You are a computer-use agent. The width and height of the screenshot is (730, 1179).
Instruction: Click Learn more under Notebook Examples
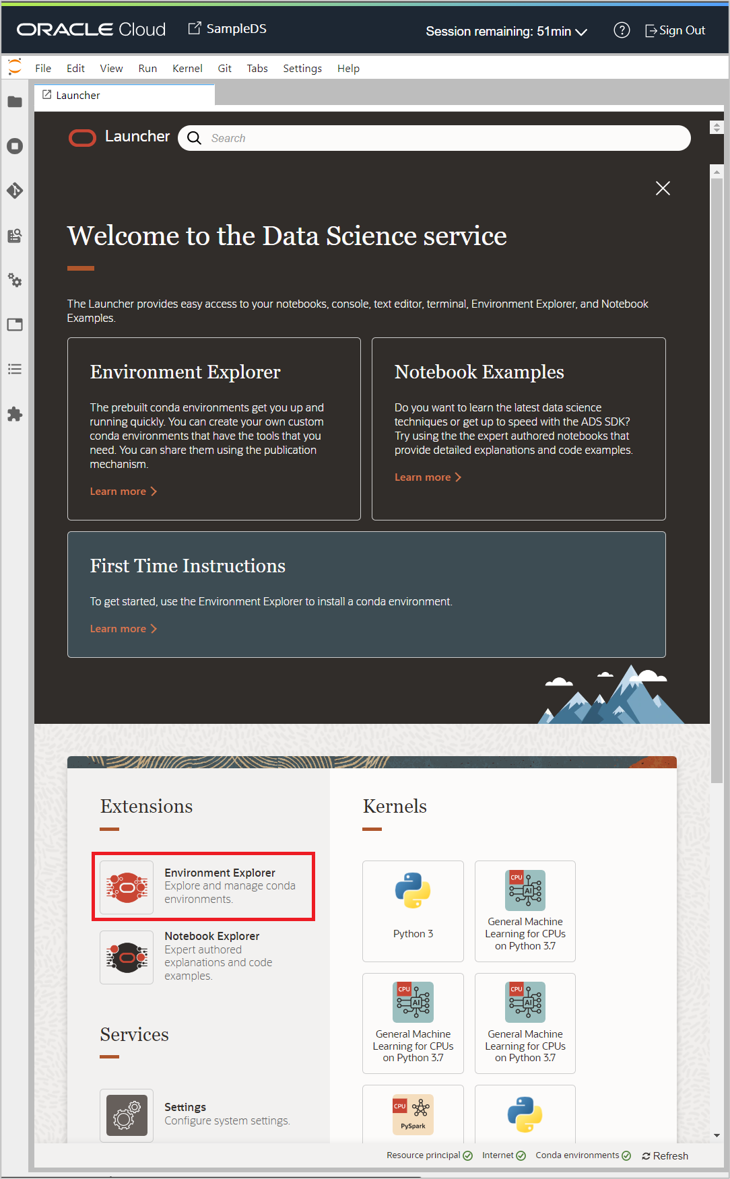point(428,477)
